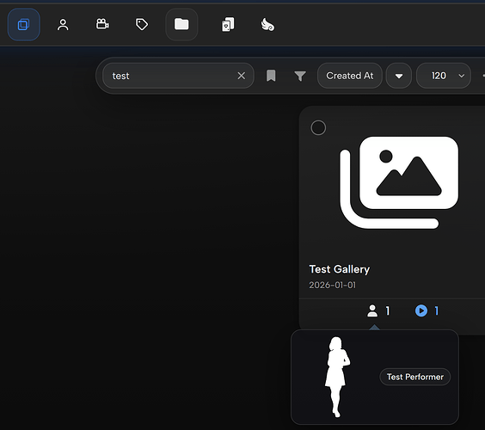Open the Images cards icon
The width and height of the screenshot is (485, 430).
pos(228,24)
